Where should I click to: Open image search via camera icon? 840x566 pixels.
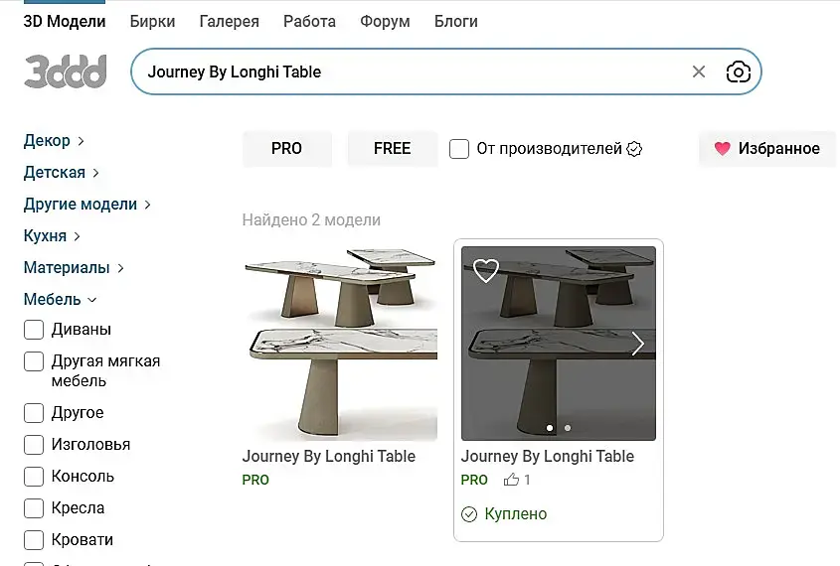tap(738, 71)
